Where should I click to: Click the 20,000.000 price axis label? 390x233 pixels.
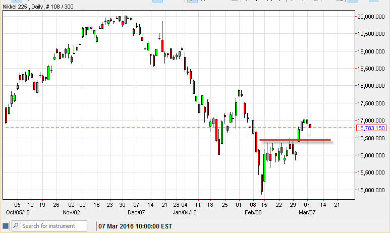(371, 17)
